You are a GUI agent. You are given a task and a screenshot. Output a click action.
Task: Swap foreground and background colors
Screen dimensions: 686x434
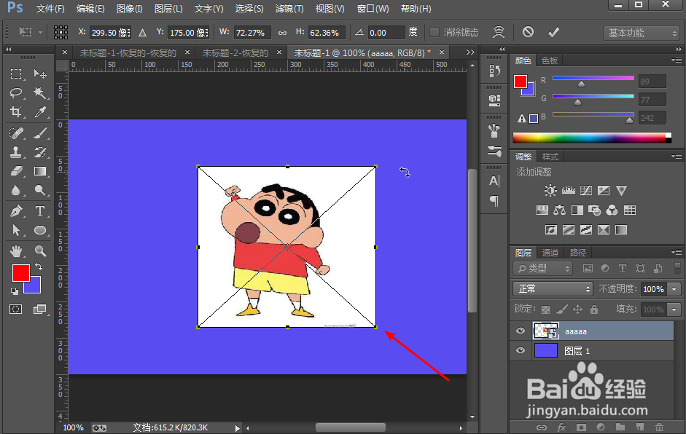coord(39,267)
